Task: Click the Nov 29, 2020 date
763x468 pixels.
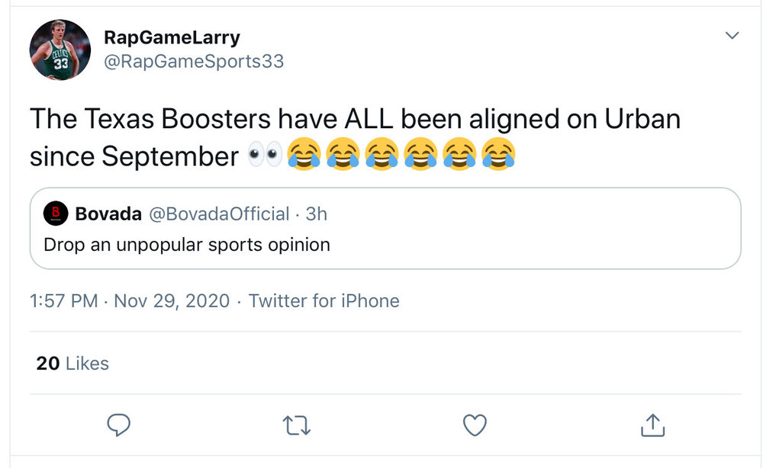Action: (x=172, y=301)
